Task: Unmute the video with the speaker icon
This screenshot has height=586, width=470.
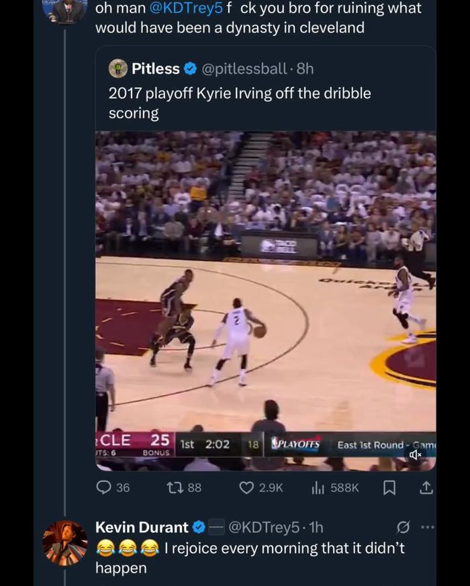Action: (x=415, y=454)
